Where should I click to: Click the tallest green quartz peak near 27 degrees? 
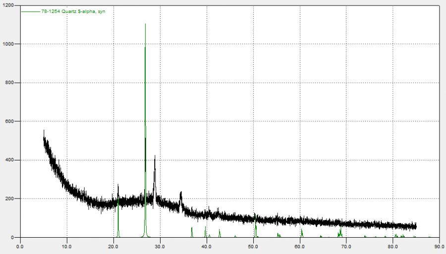[145, 131]
